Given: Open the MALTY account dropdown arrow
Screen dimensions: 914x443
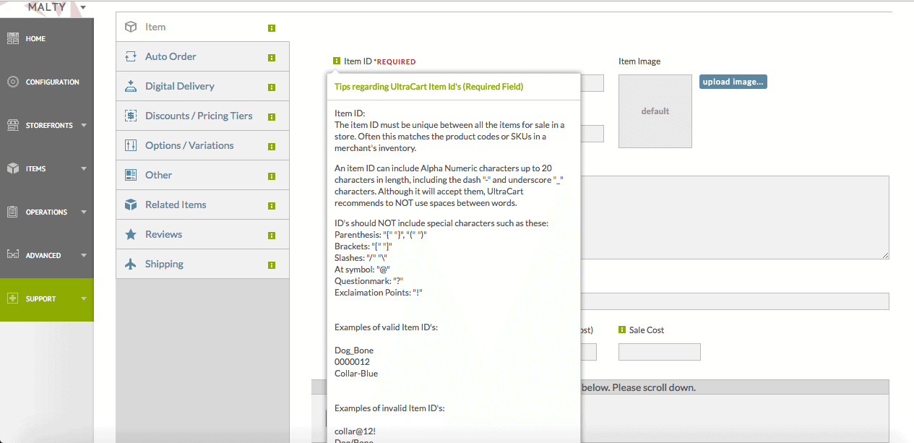Looking at the screenshot, I should pos(83,7).
